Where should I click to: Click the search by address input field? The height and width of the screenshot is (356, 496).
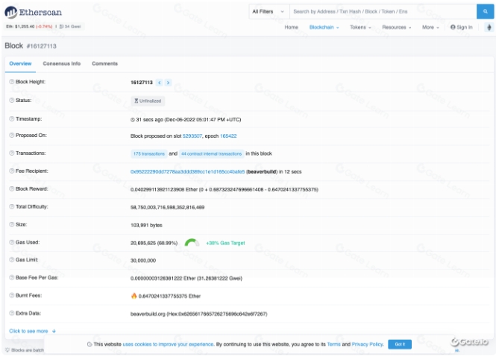(x=383, y=12)
